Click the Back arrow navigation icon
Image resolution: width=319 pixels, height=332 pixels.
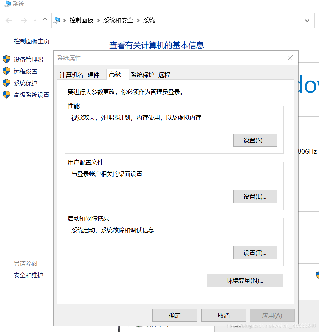coord(9,20)
